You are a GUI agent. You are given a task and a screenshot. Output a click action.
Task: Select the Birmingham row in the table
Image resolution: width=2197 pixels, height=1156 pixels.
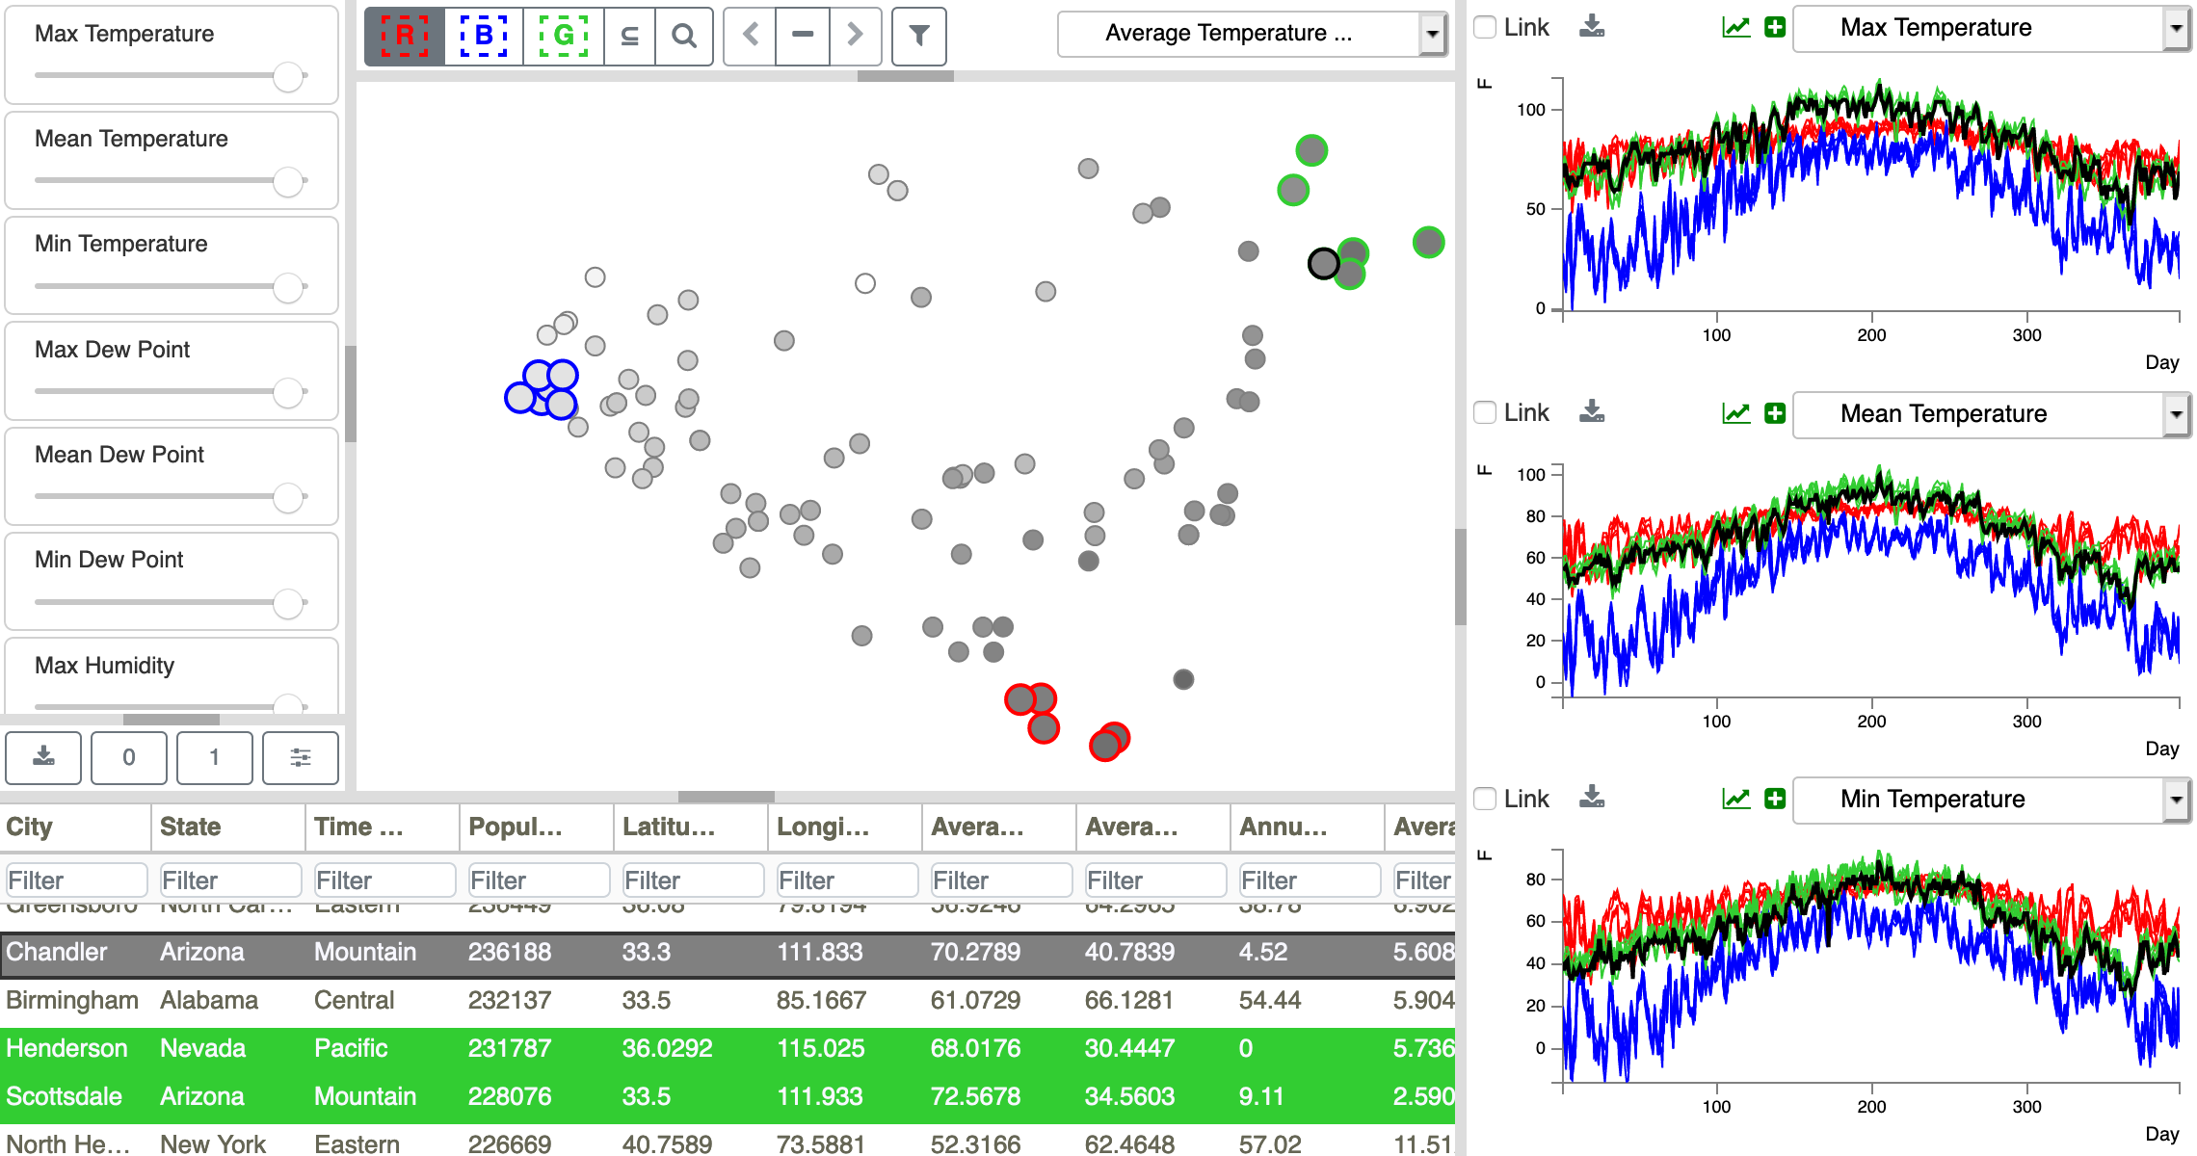pos(728,1002)
